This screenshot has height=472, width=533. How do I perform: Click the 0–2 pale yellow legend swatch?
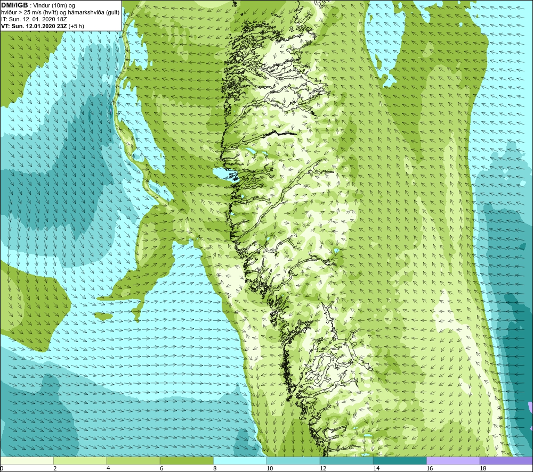27,460
